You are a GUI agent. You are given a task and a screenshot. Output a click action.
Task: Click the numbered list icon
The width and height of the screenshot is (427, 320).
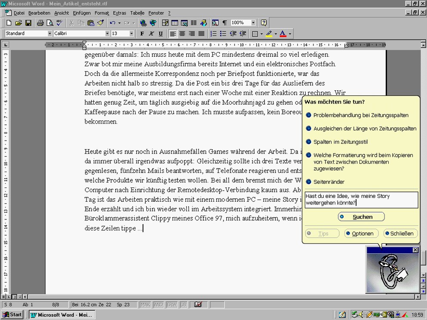tap(214, 34)
